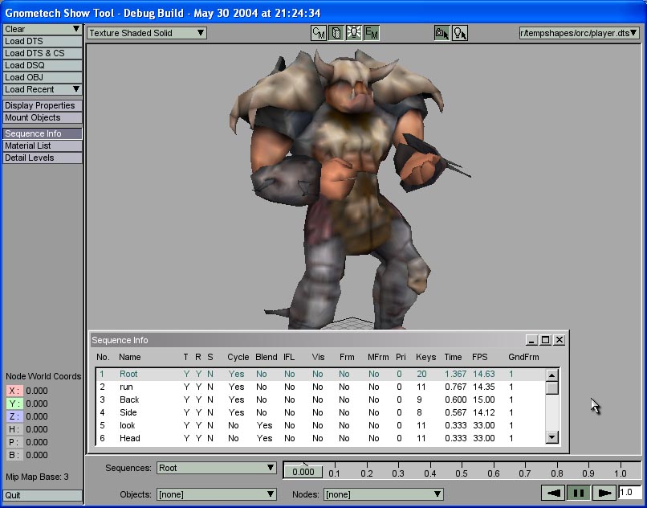Click the sequence list scrollbar thumb
Viewport: 647px width, 508px height.
point(551,388)
